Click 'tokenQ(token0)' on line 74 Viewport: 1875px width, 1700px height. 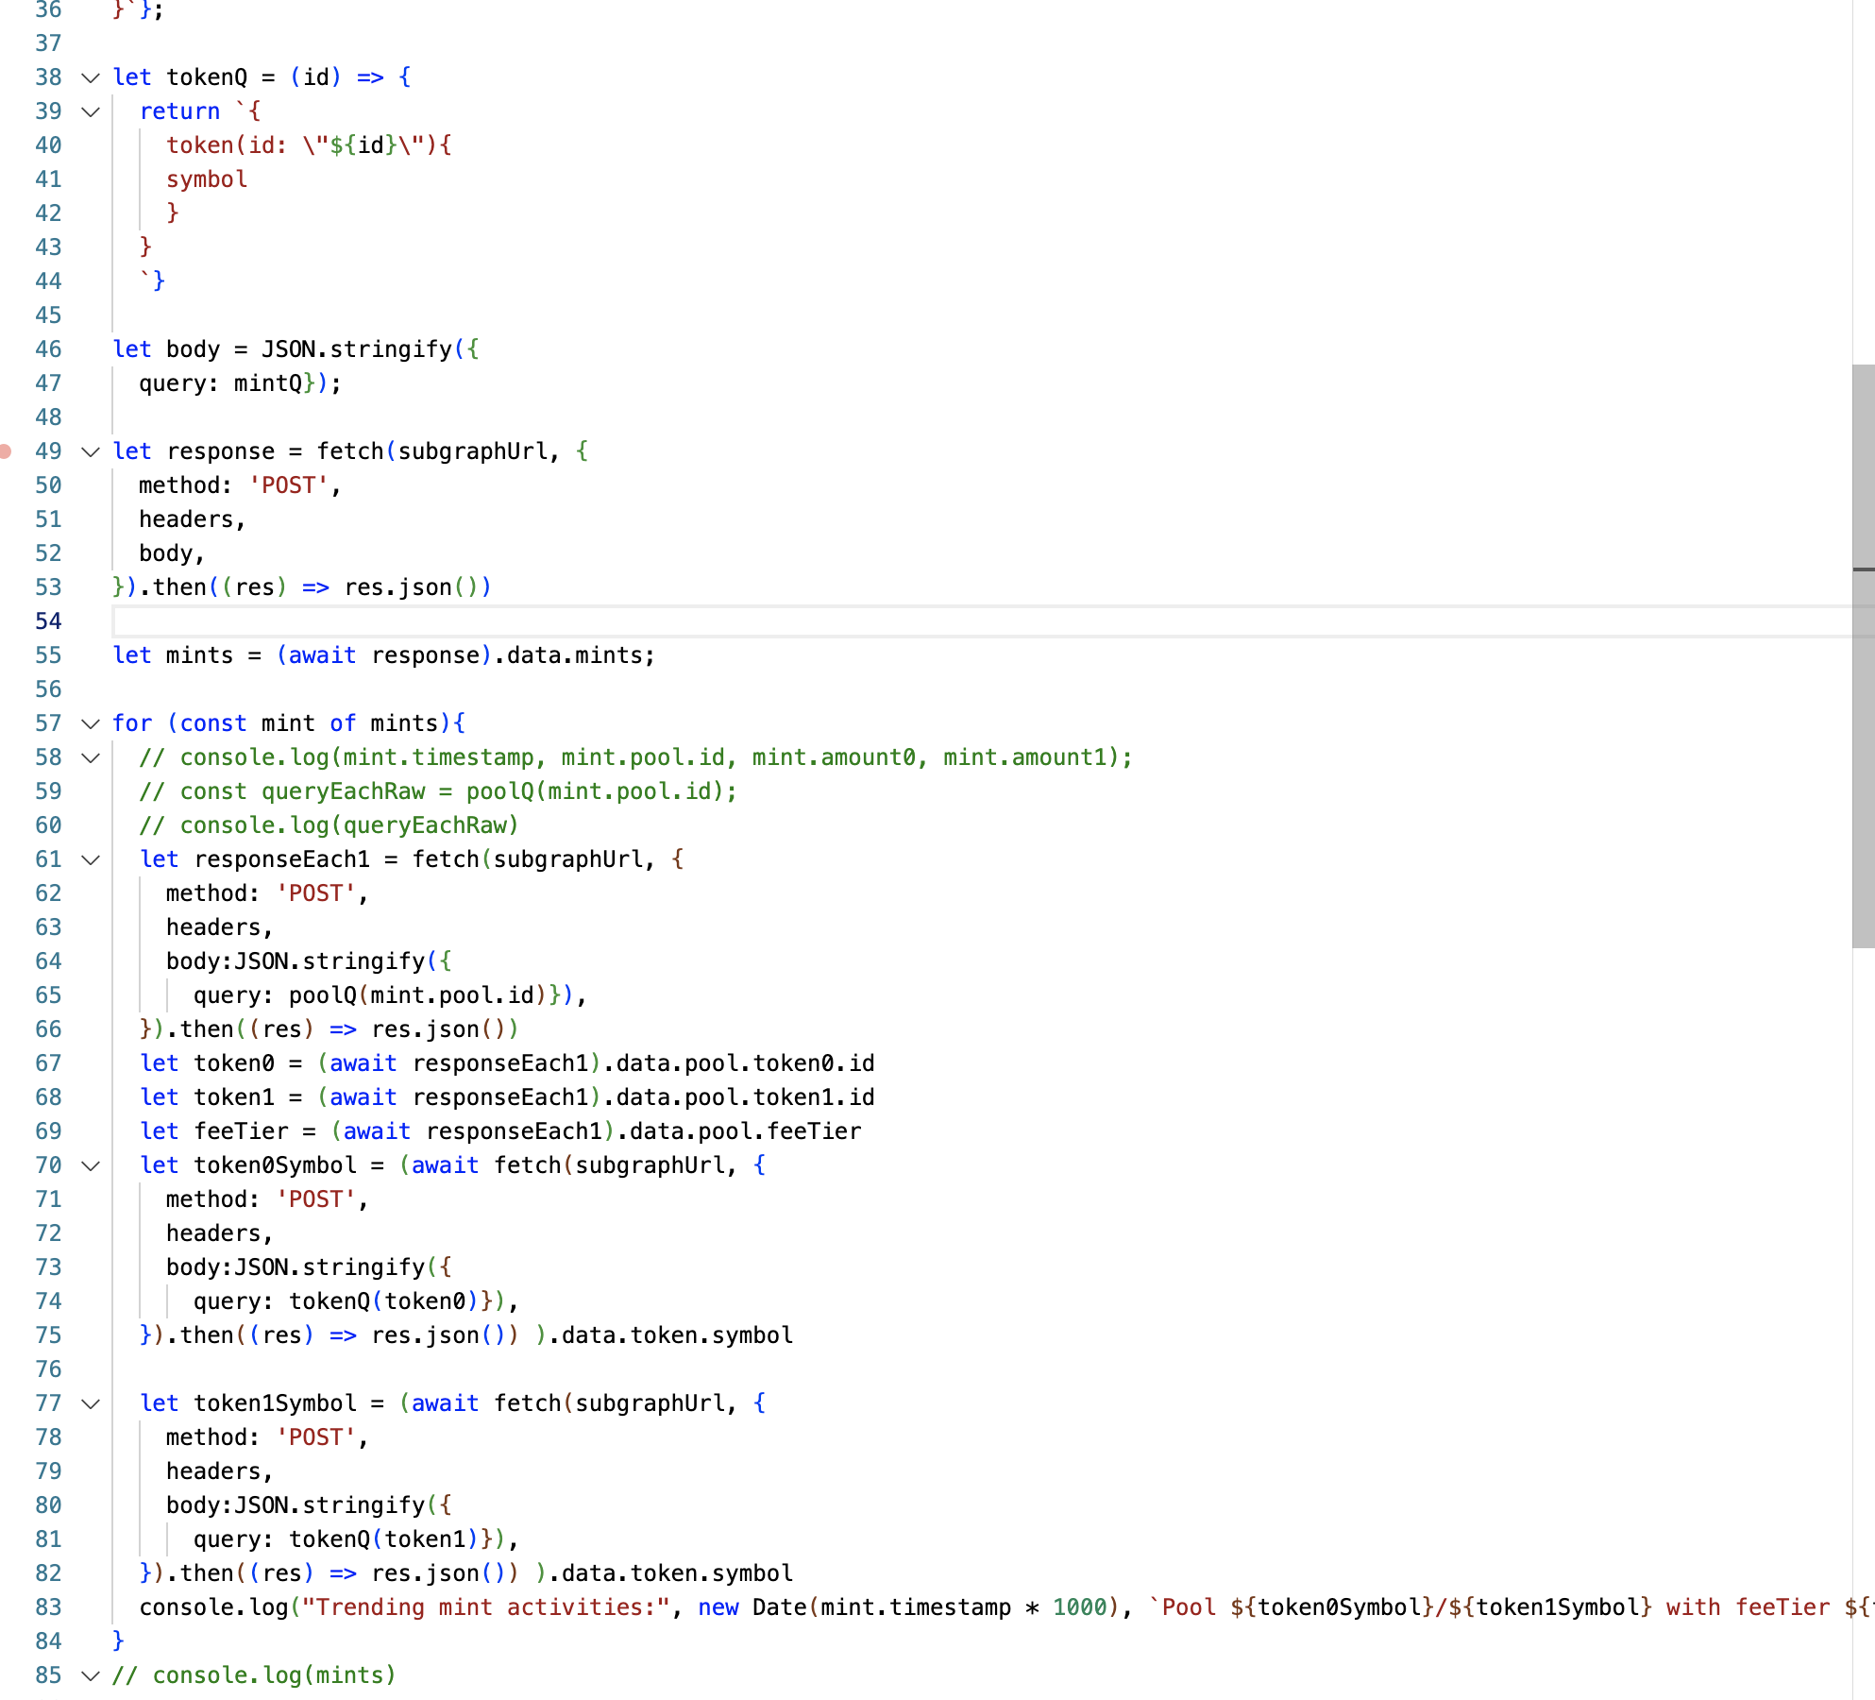384,1301
